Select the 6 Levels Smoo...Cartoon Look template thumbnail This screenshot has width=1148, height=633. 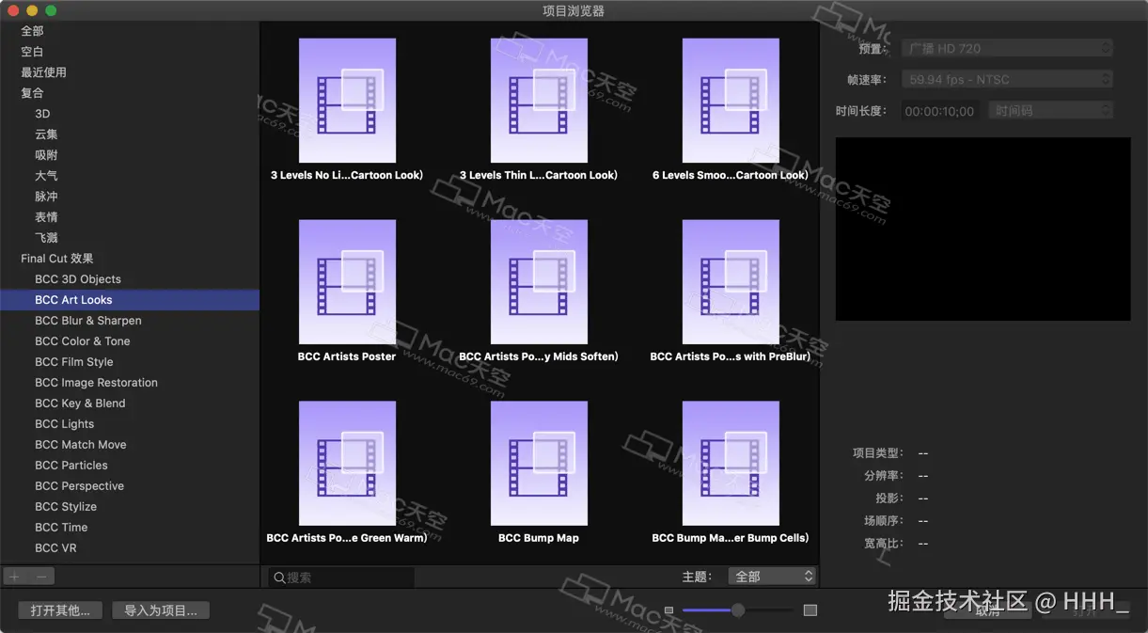point(731,101)
